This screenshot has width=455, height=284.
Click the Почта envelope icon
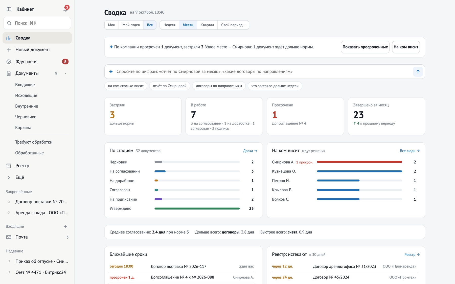coord(9,237)
